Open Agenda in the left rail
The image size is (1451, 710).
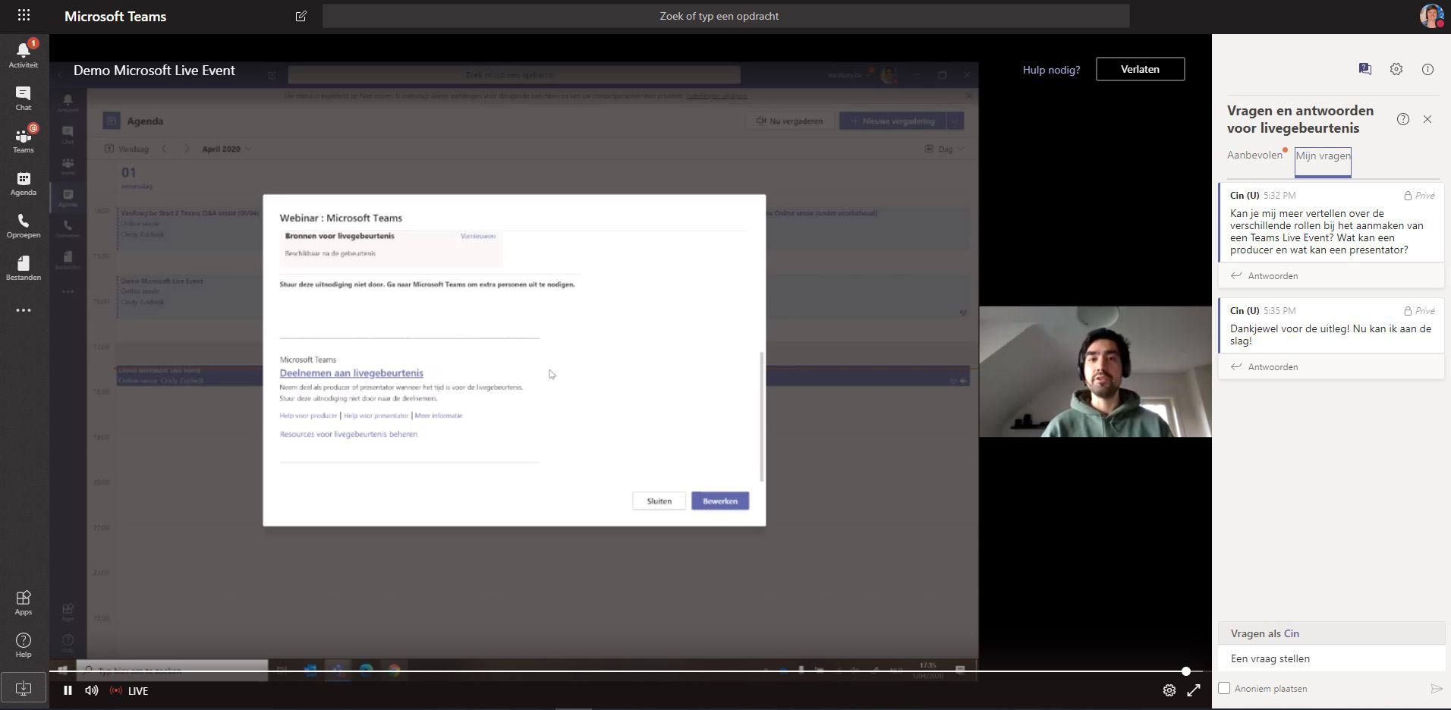pos(24,183)
